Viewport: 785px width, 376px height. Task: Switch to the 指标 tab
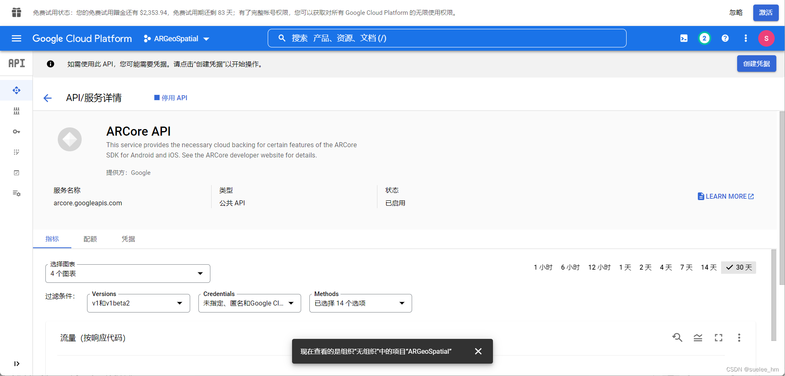(x=52, y=239)
